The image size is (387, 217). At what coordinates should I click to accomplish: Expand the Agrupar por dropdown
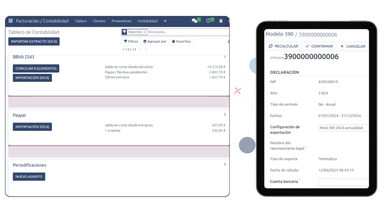pyautogui.click(x=155, y=41)
